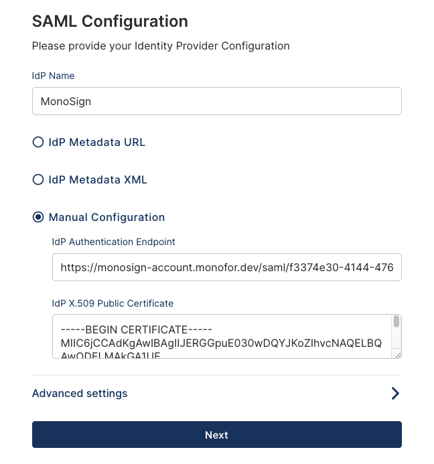Click inside the IdP Authentication Endpoint URL field
The width and height of the screenshot is (434, 464).
226,266
